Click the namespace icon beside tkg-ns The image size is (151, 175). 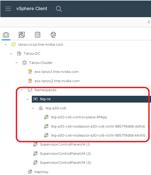(x=35, y=99)
